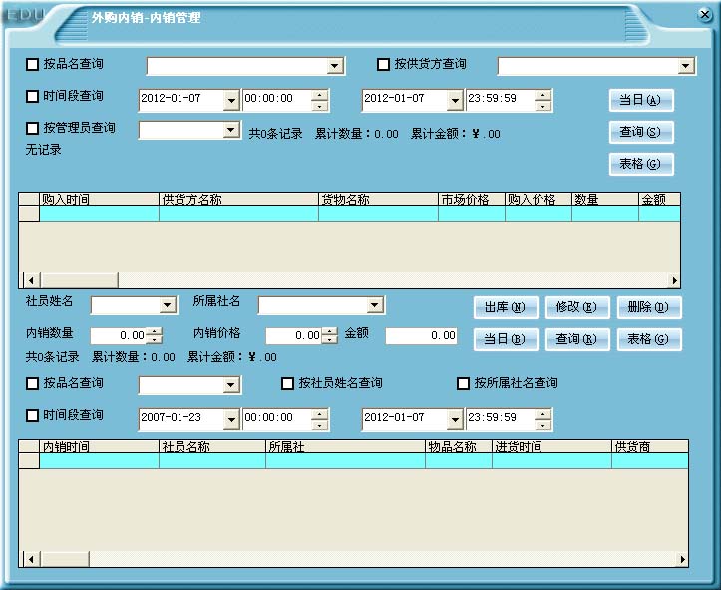721x590 pixels.
Task: Click the 查询(R) button
Action: (x=577, y=340)
